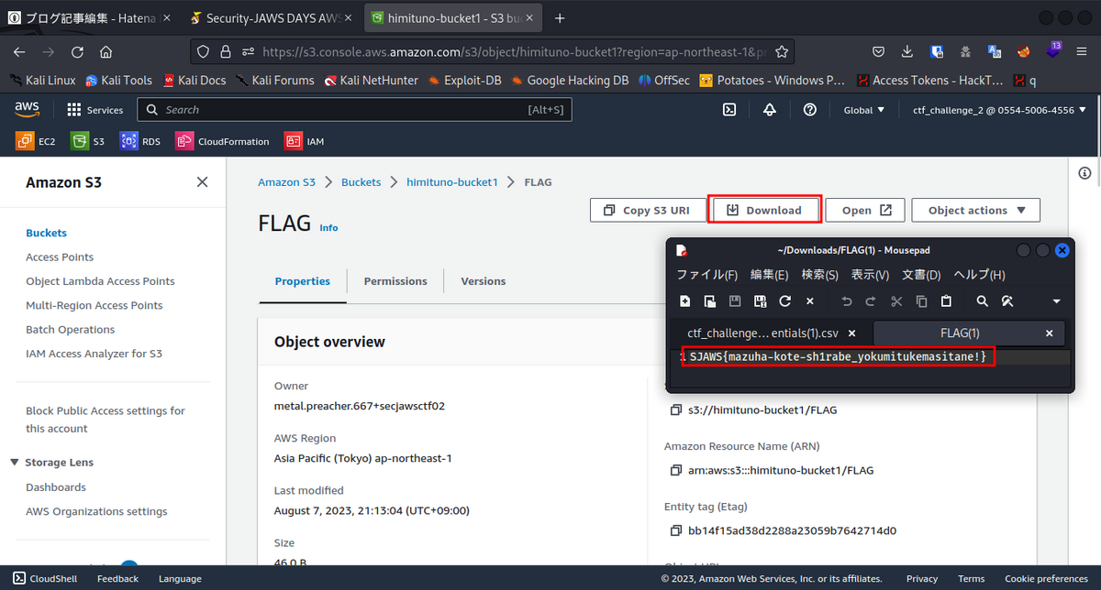
Task: Open the Kali Tools bookmark
Action: tap(118, 81)
